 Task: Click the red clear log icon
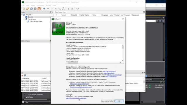22,75
